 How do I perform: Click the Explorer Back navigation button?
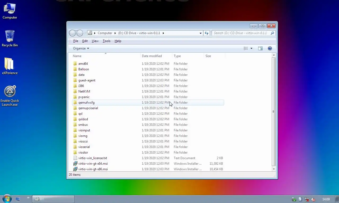pos(72,33)
